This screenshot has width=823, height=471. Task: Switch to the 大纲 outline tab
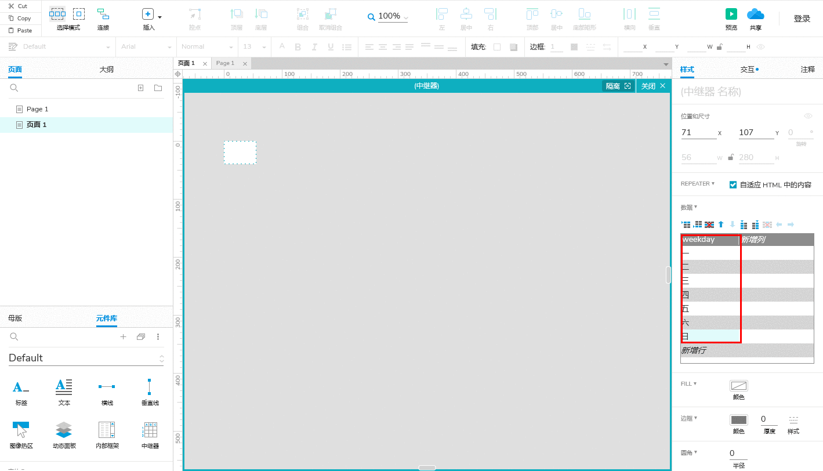coord(107,70)
